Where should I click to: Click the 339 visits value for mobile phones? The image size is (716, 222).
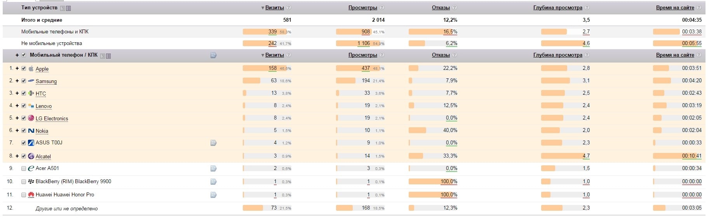[x=272, y=31]
